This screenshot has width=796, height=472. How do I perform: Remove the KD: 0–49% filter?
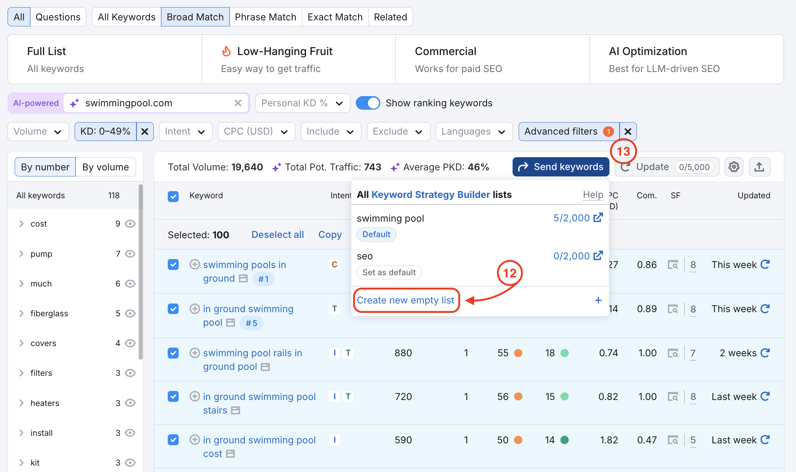pos(145,131)
